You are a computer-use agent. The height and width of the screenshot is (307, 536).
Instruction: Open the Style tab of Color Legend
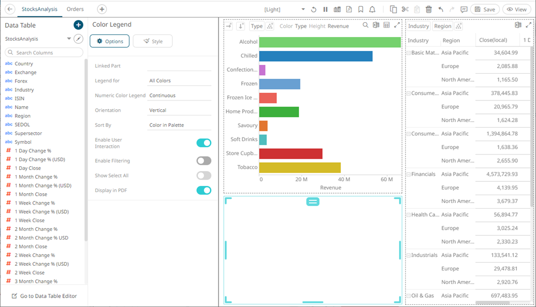[x=153, y=41]
